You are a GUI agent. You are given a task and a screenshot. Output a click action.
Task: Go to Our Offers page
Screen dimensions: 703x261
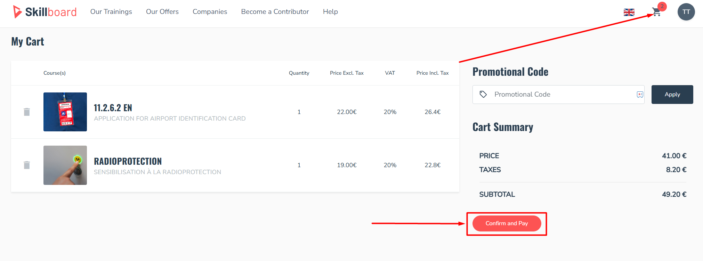(162, 11)
